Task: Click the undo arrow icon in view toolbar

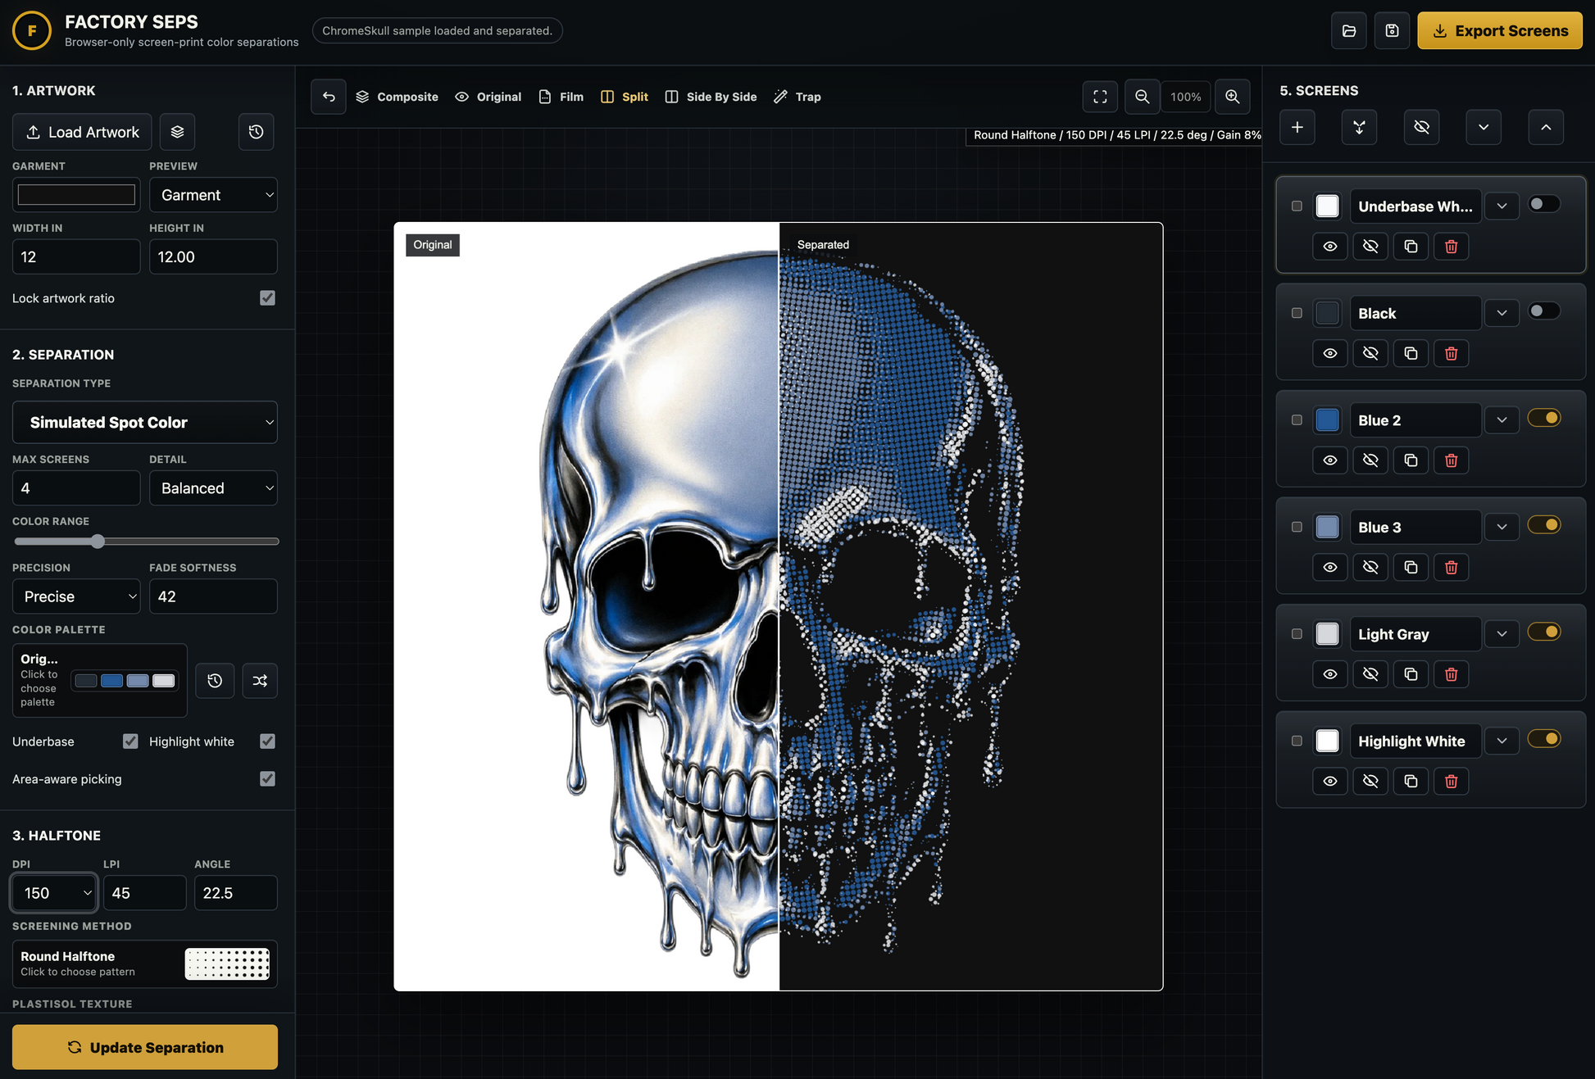Action: coord(329,97)
